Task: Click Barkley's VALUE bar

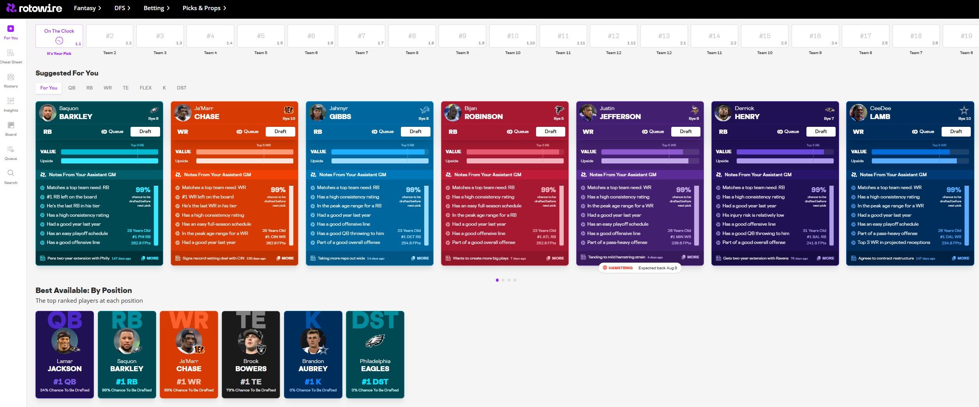Action: 110,152
